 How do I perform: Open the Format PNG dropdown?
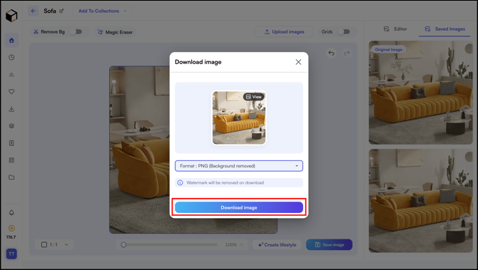pyautogui.click(x=239, y=166)
